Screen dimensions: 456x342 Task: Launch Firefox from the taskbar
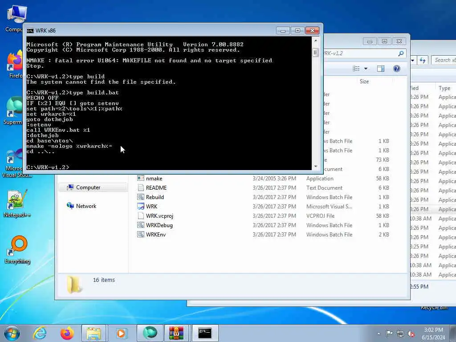pos(67,333)
